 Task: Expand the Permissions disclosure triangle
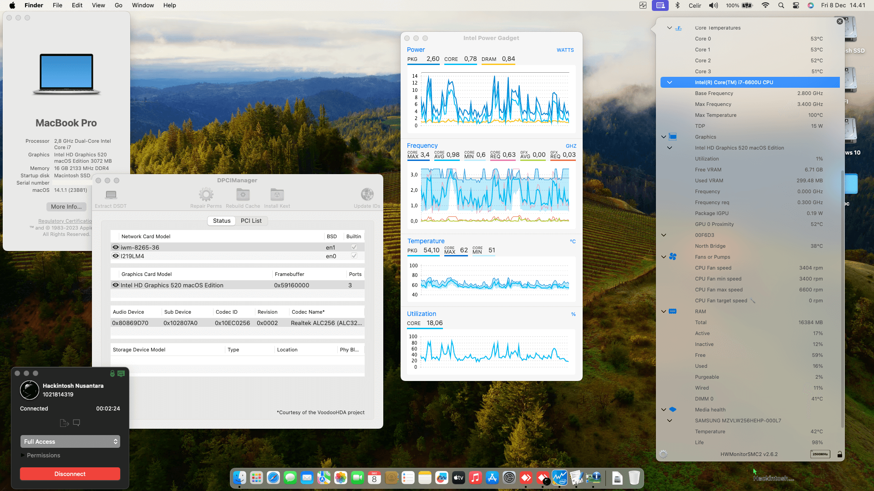(23, 455)
